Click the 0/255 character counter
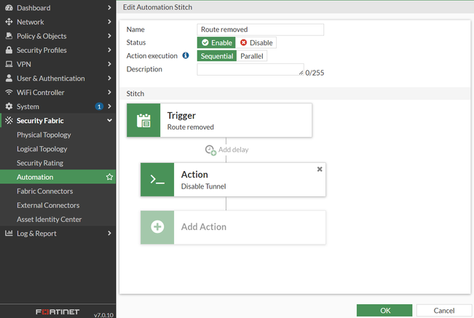Screen dimensions: 474x318 tap(315, 73)
